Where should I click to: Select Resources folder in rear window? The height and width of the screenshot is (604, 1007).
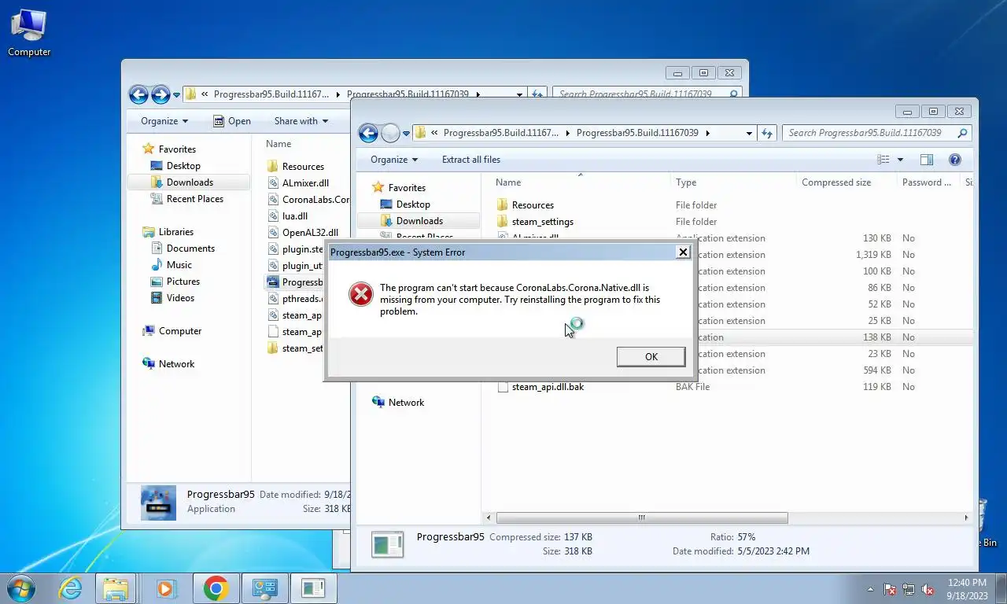[x=303, y=167]
